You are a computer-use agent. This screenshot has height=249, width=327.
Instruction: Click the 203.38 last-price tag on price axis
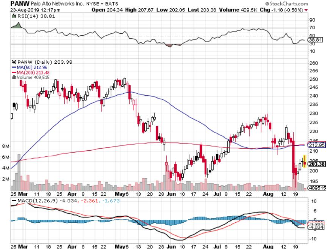(x=317, y=164)
